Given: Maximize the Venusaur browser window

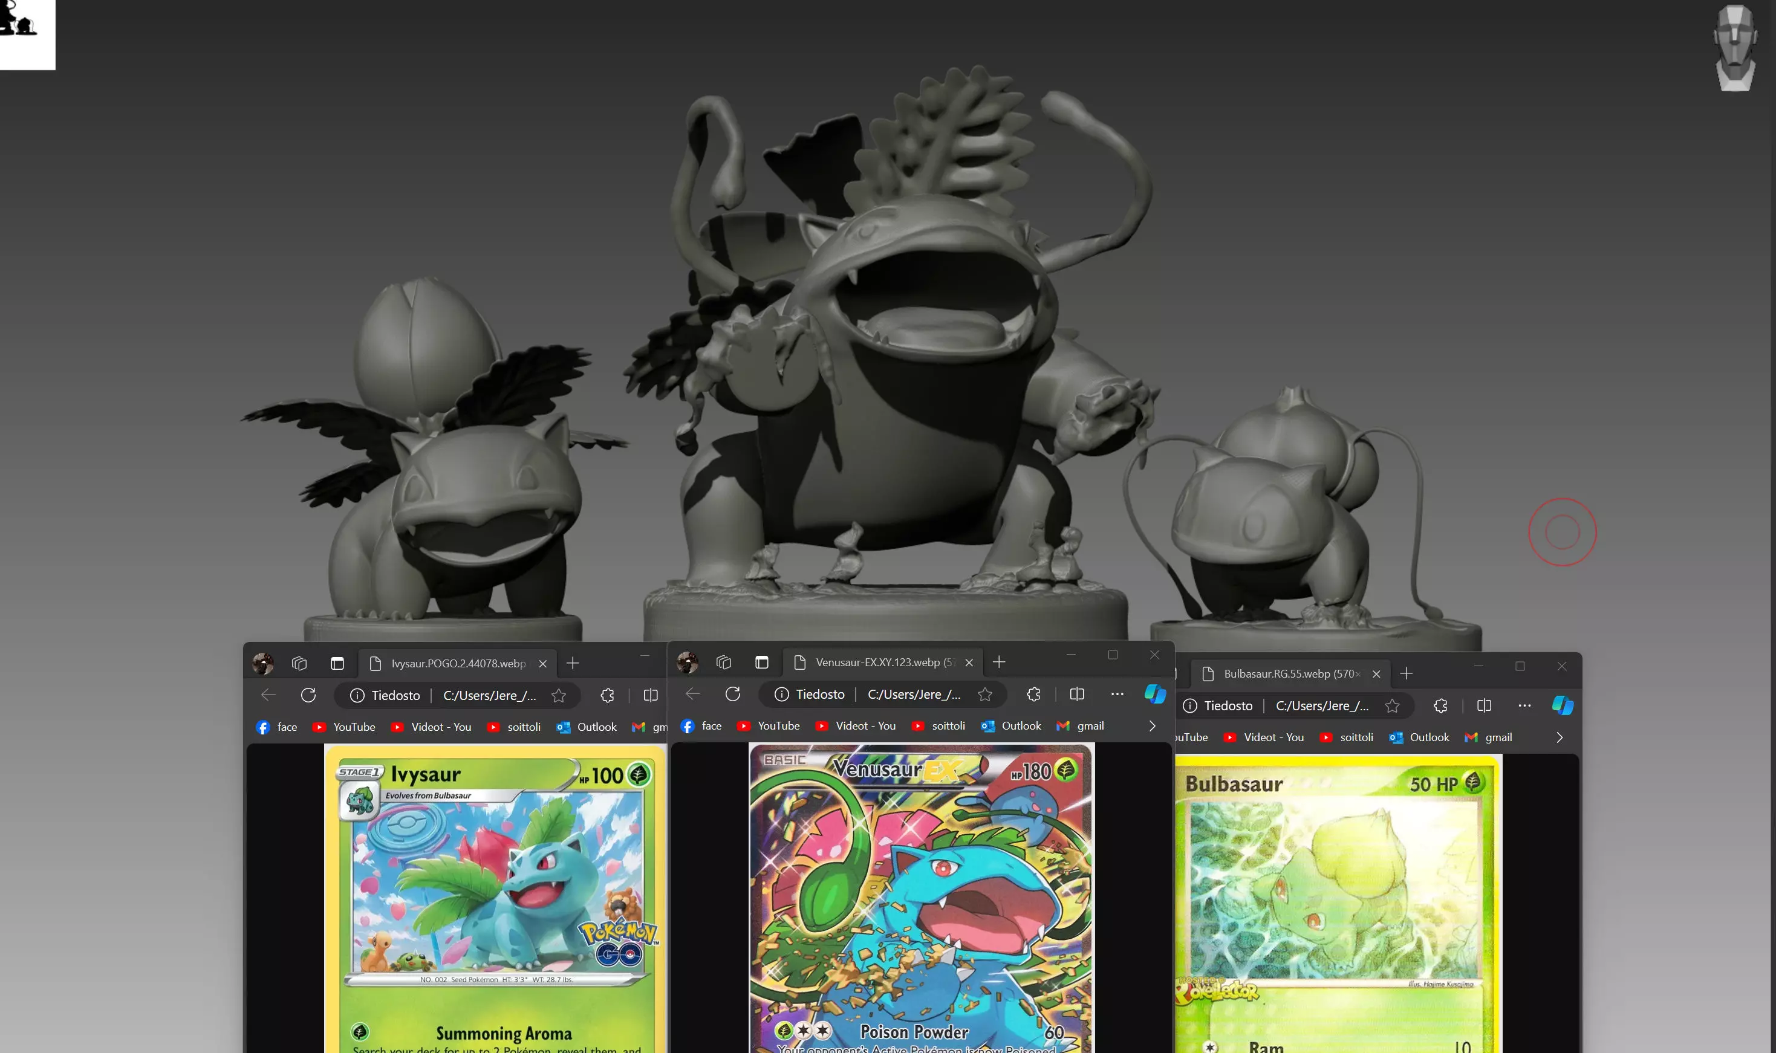Looking at the screenshot, I should (x=1113, y=655).
